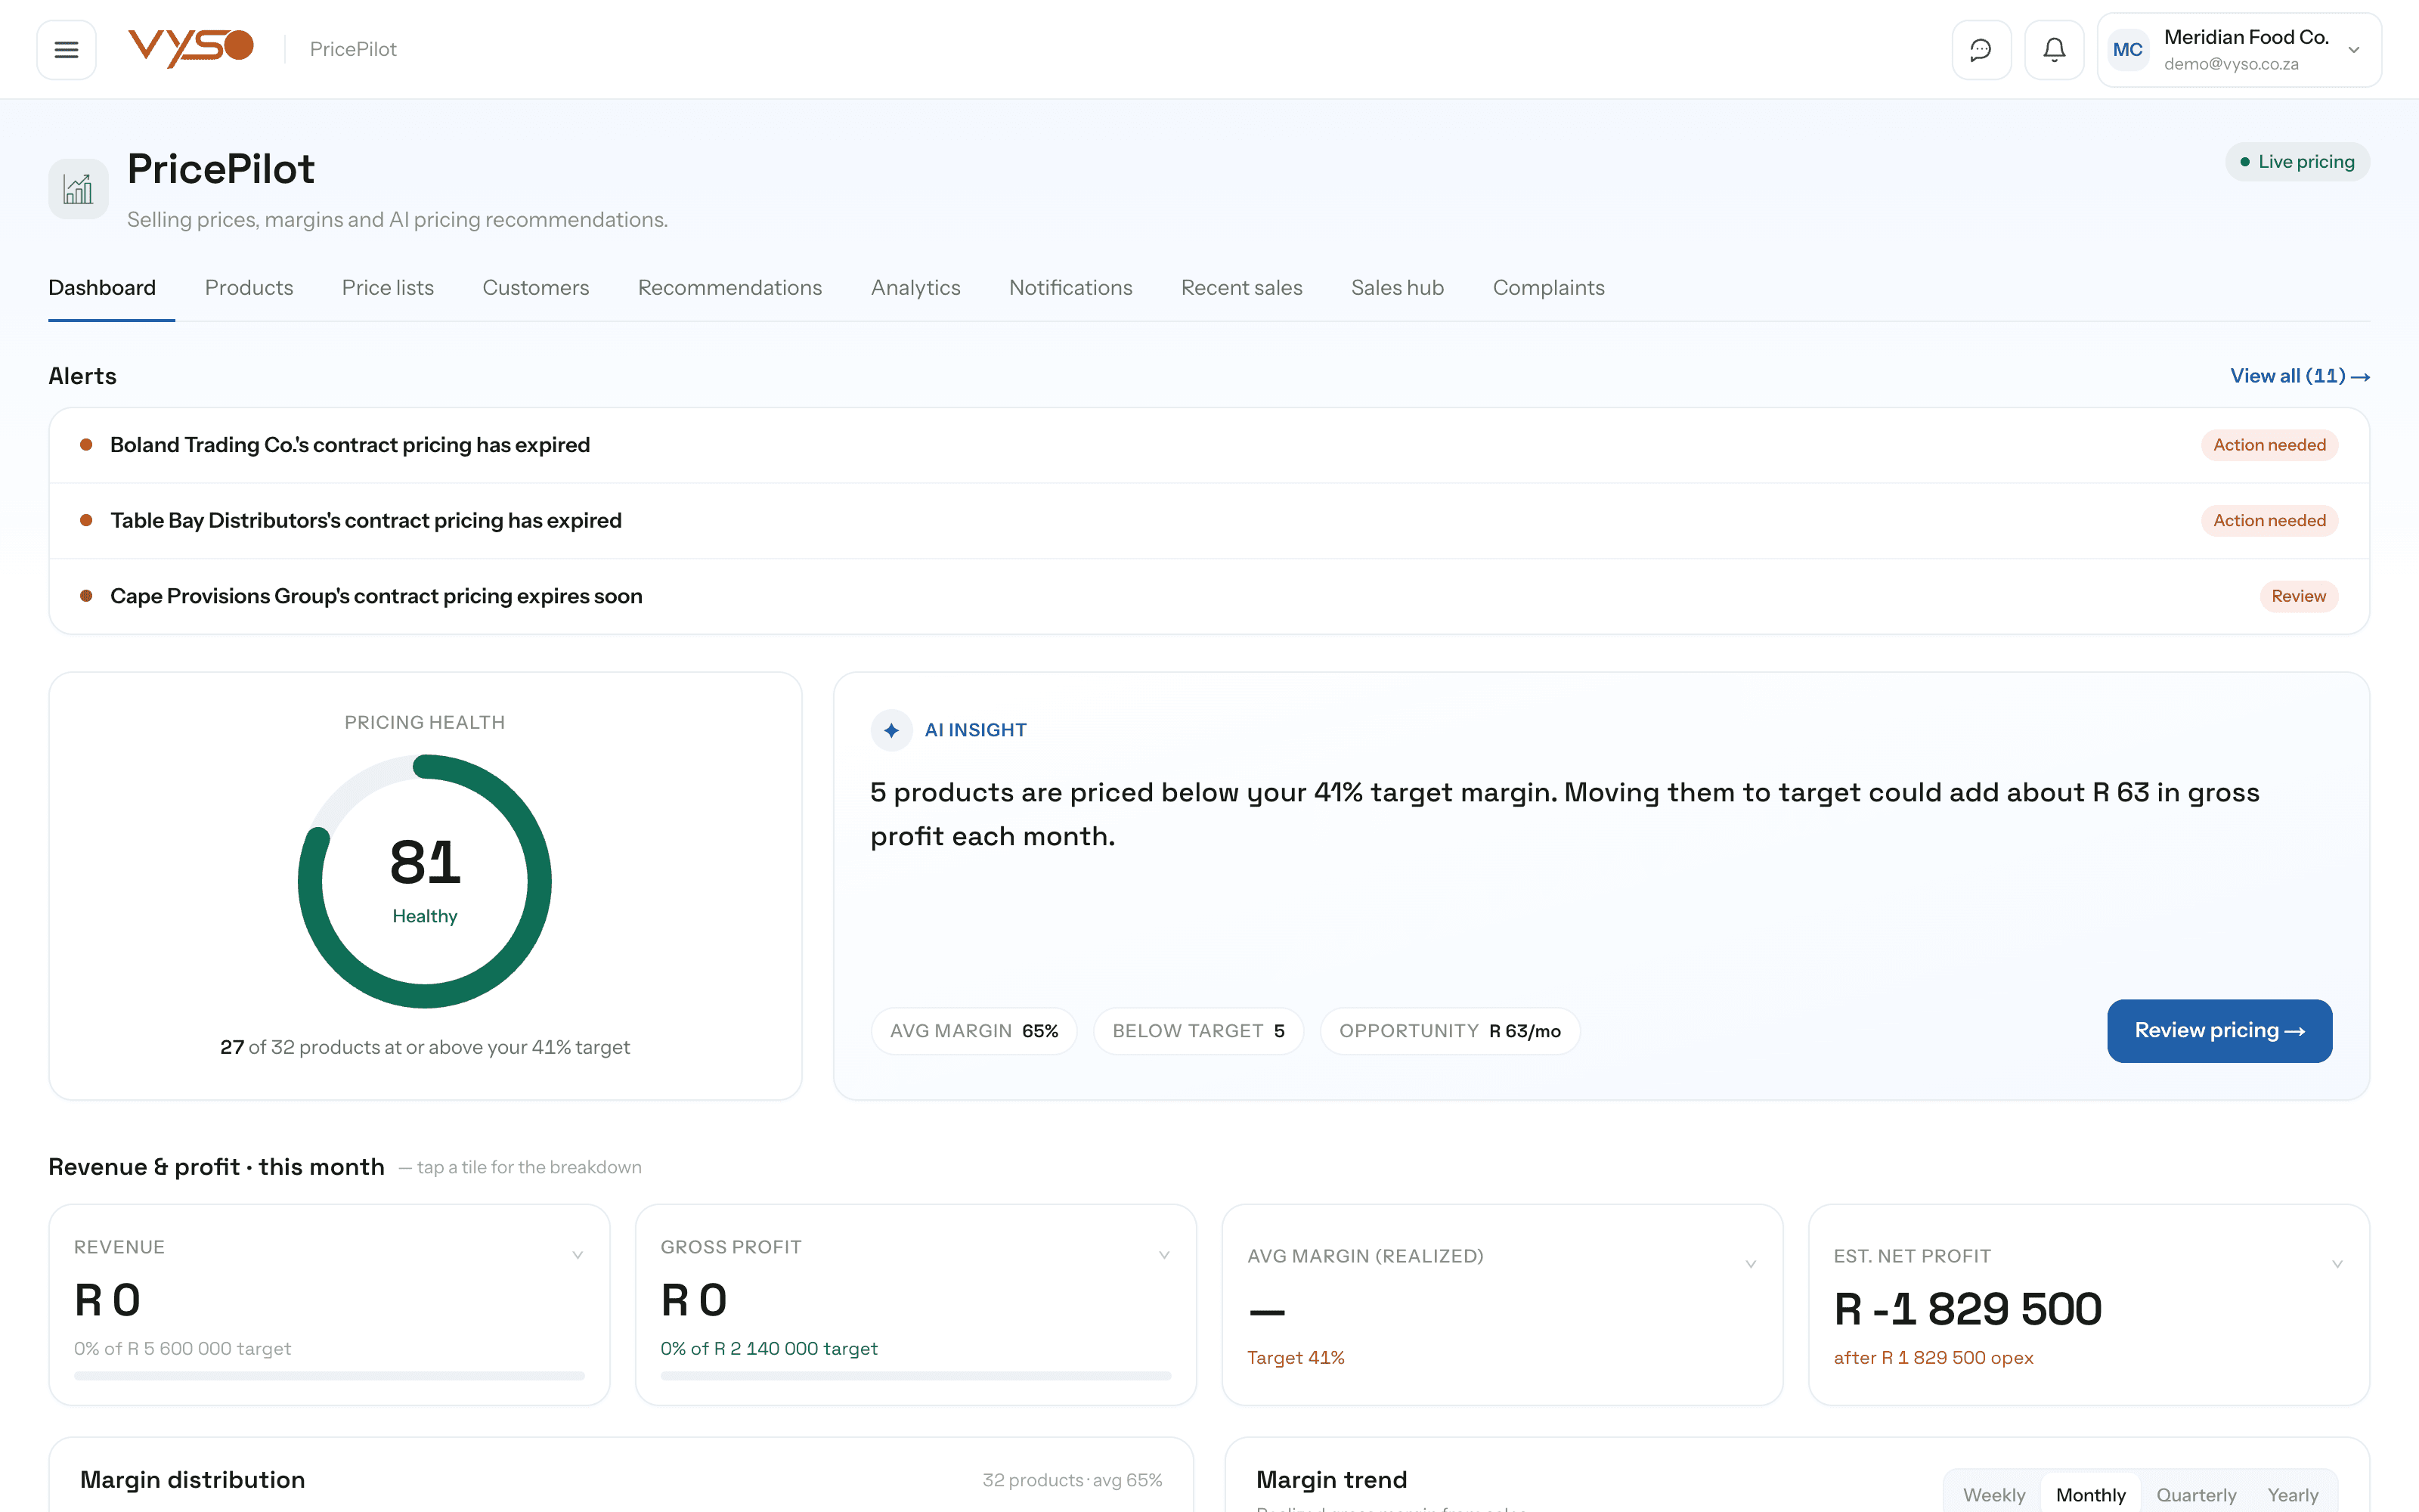Select the Monthly margin trend range

pos(2090,1494)
